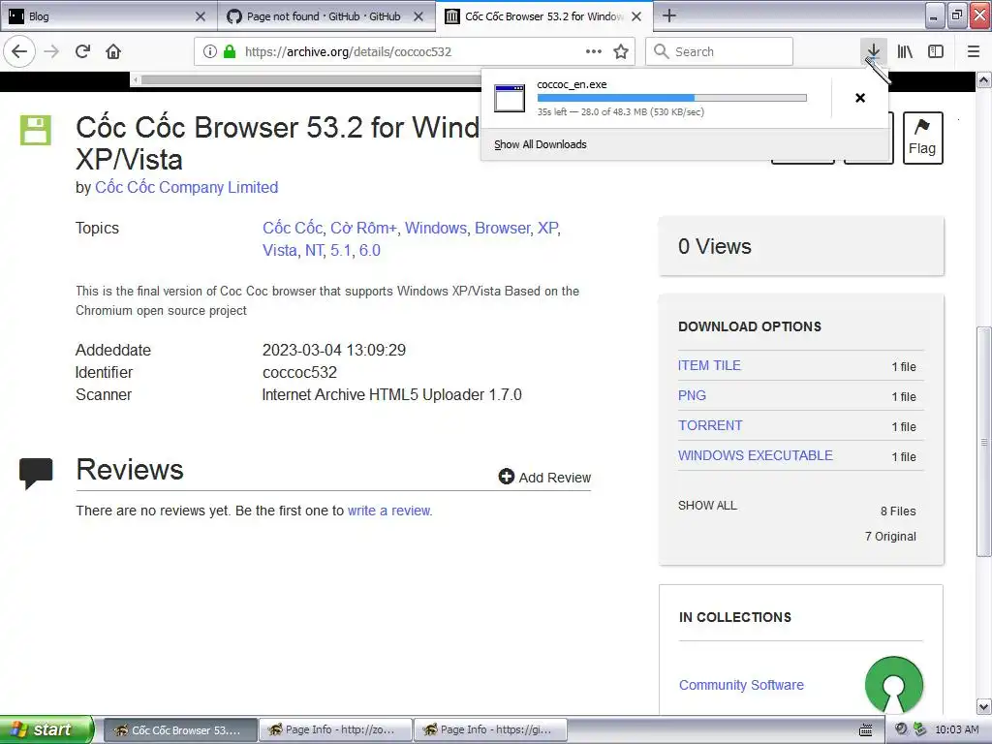Open the Library toolbar icon

coord(905,51)
